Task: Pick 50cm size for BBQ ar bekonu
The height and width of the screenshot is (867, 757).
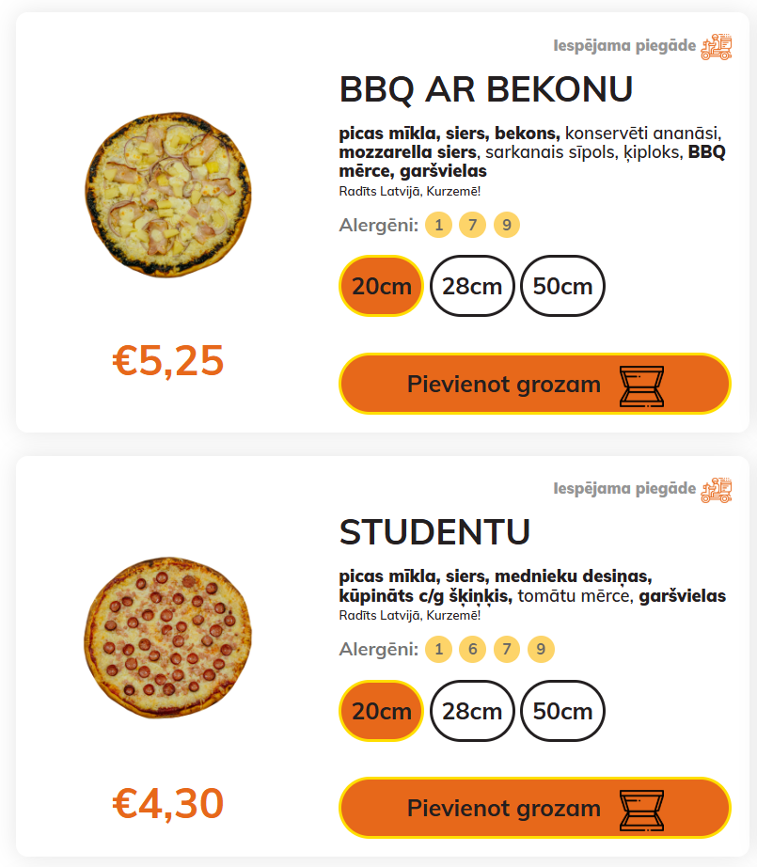Action: point(562,286)
